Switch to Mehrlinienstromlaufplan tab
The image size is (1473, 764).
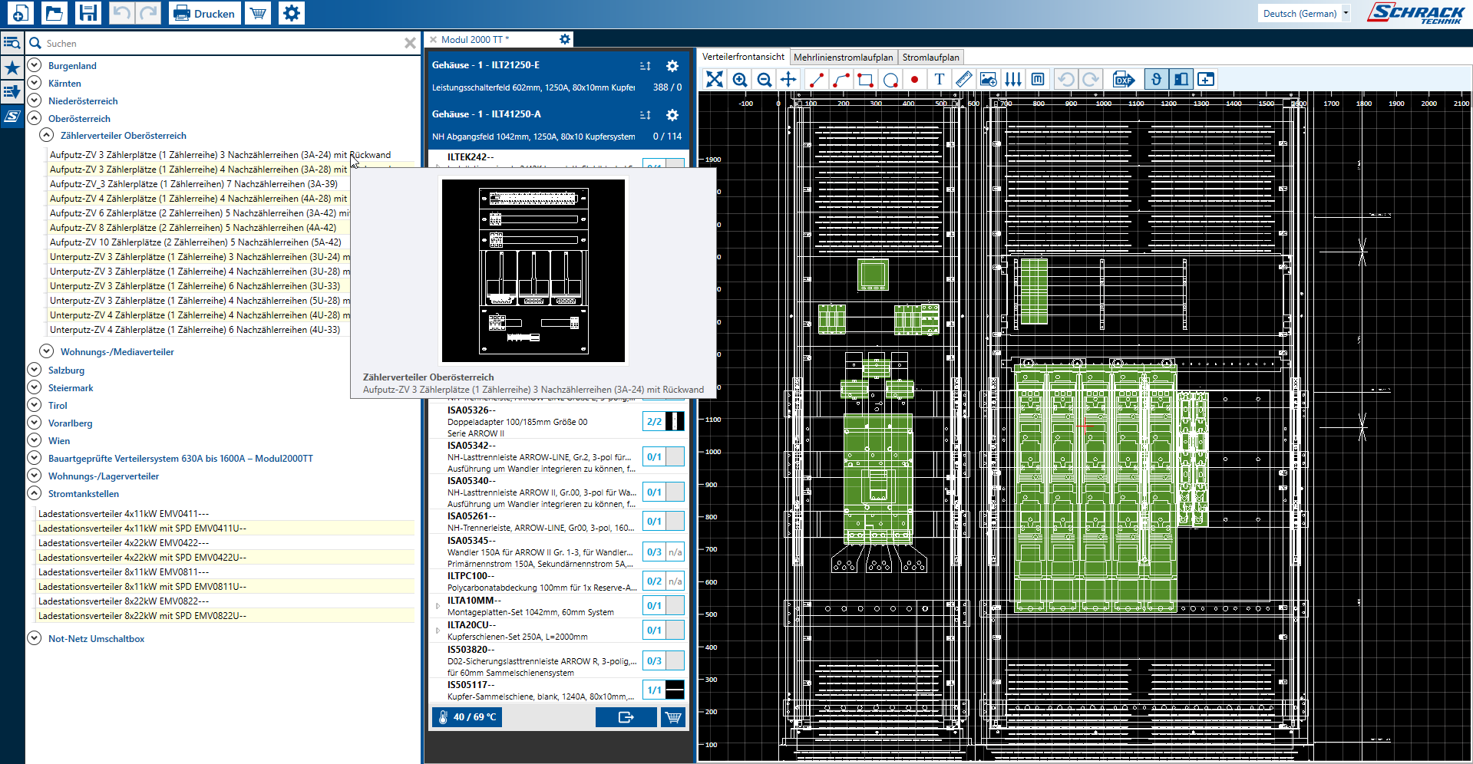(x=844, y=58)
